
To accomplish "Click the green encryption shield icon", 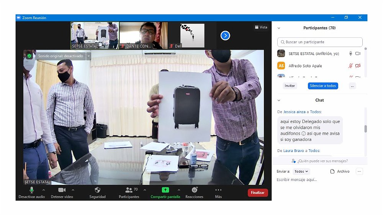I will click(x=29, y=56).
